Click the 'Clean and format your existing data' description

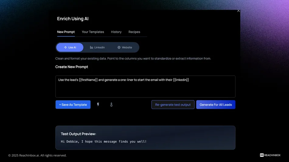(x=133, y=59)
